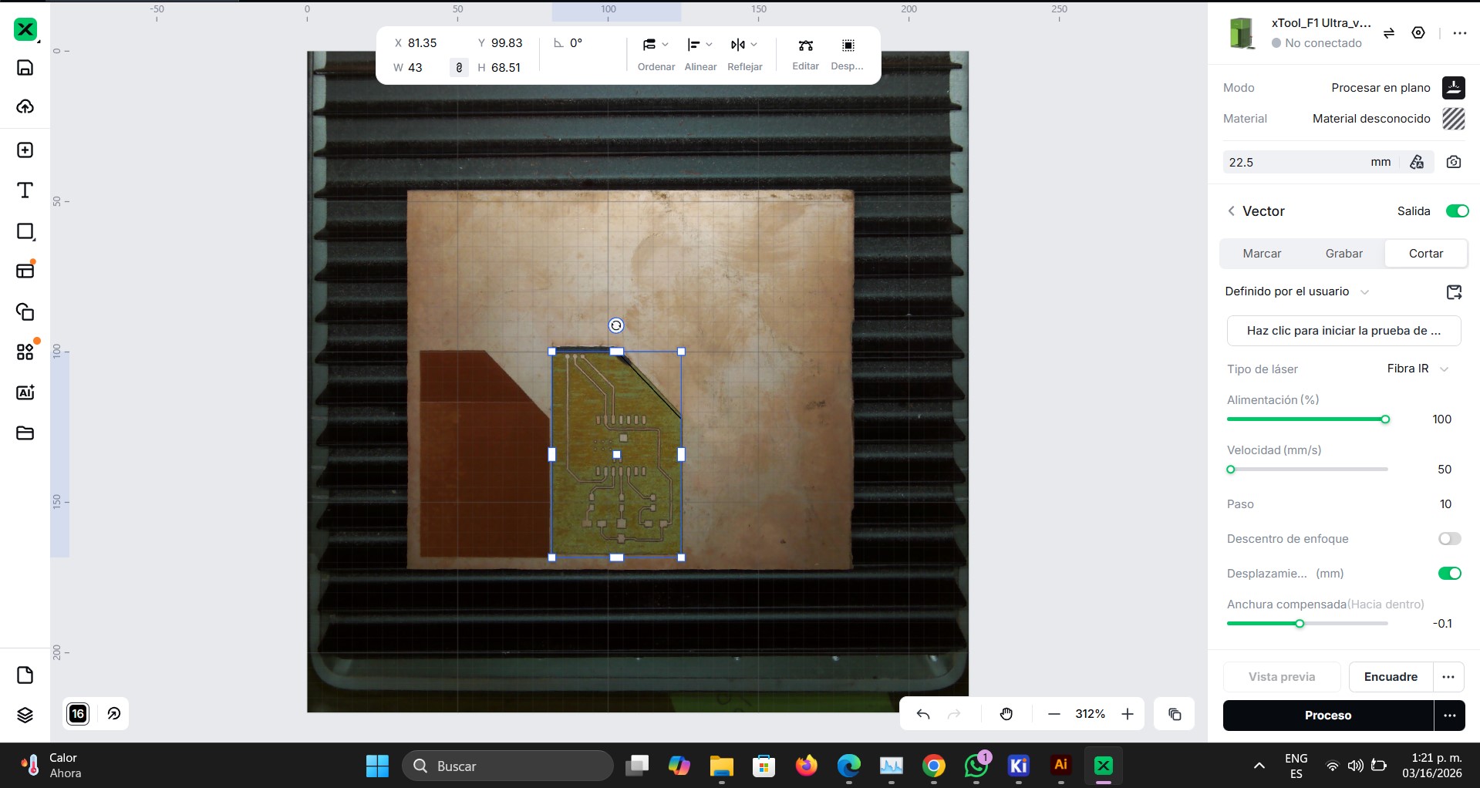
Task: Click the Anchura compensada slider handle
Action: pos(1300,624)
